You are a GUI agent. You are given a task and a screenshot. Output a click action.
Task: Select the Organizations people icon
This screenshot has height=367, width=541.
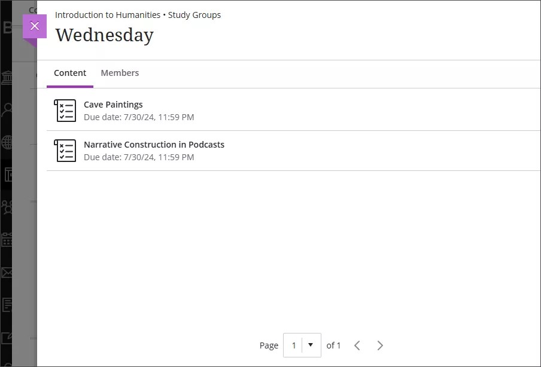click(7, 207)
